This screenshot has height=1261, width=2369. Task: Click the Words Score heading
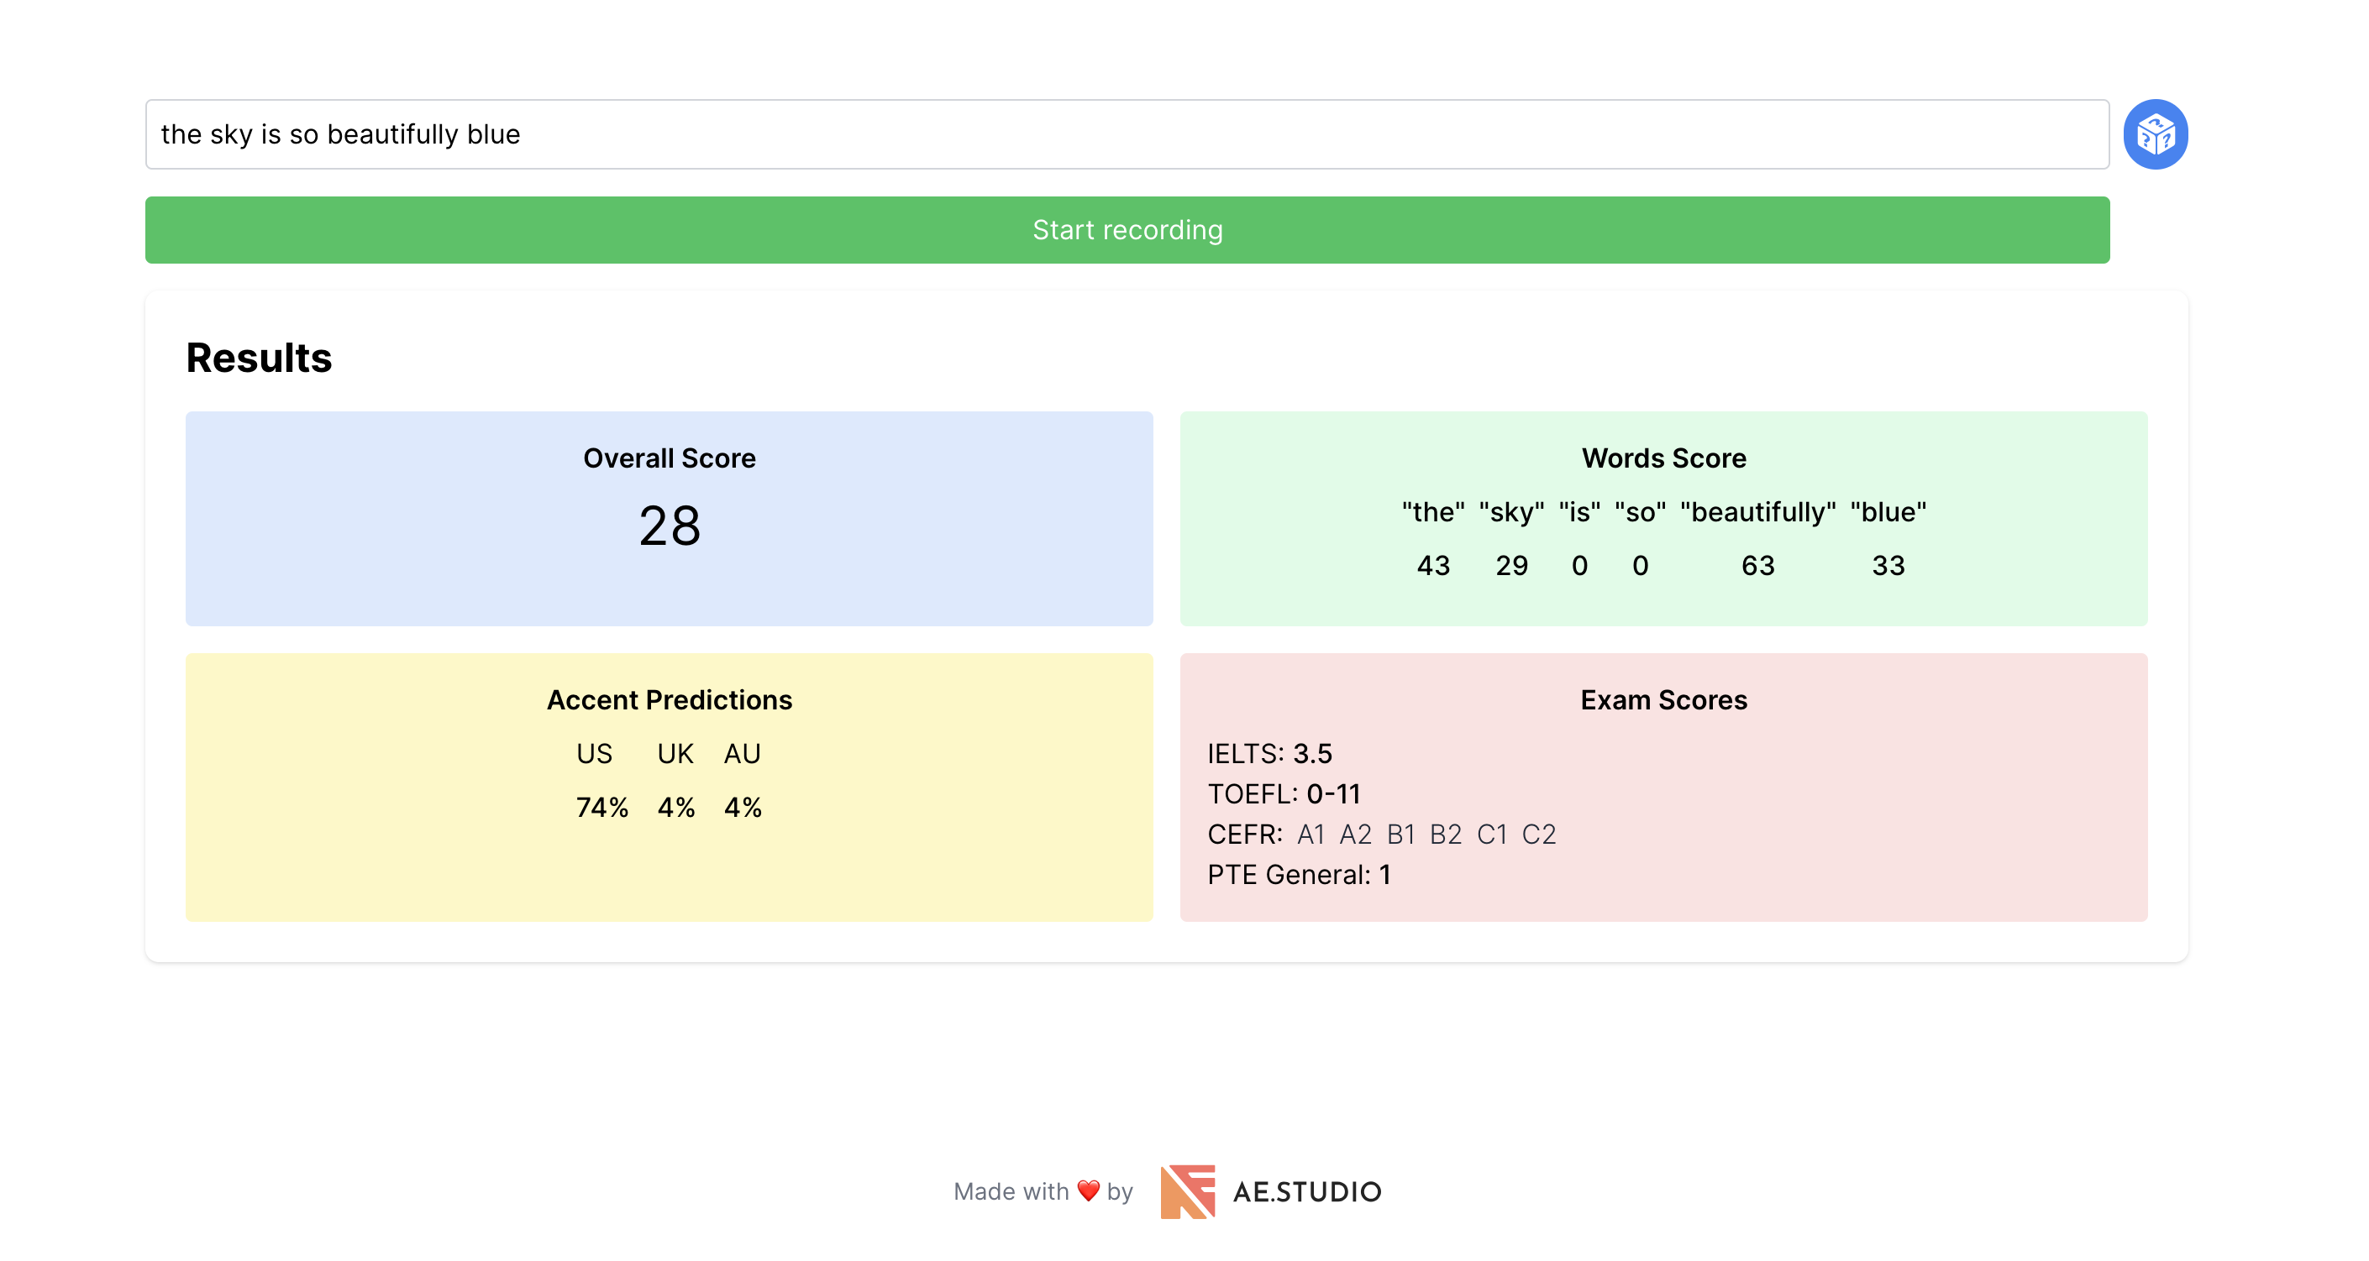point(1663,457)
